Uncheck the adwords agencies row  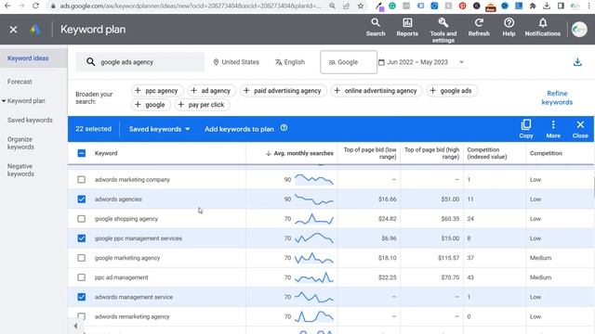click(82, 199)
